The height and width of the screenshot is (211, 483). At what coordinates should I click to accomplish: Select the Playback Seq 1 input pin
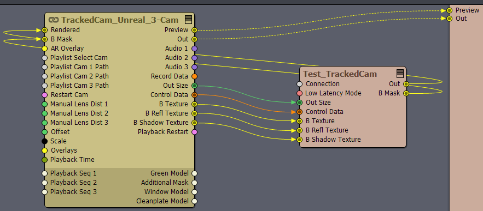tap(45, 173)
